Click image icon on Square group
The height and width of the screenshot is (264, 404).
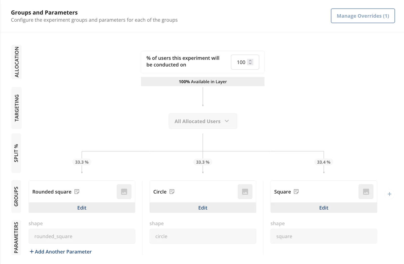coord(366,192)
